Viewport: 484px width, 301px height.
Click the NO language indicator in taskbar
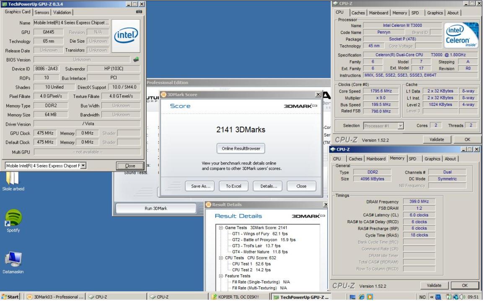pos(422,297)
